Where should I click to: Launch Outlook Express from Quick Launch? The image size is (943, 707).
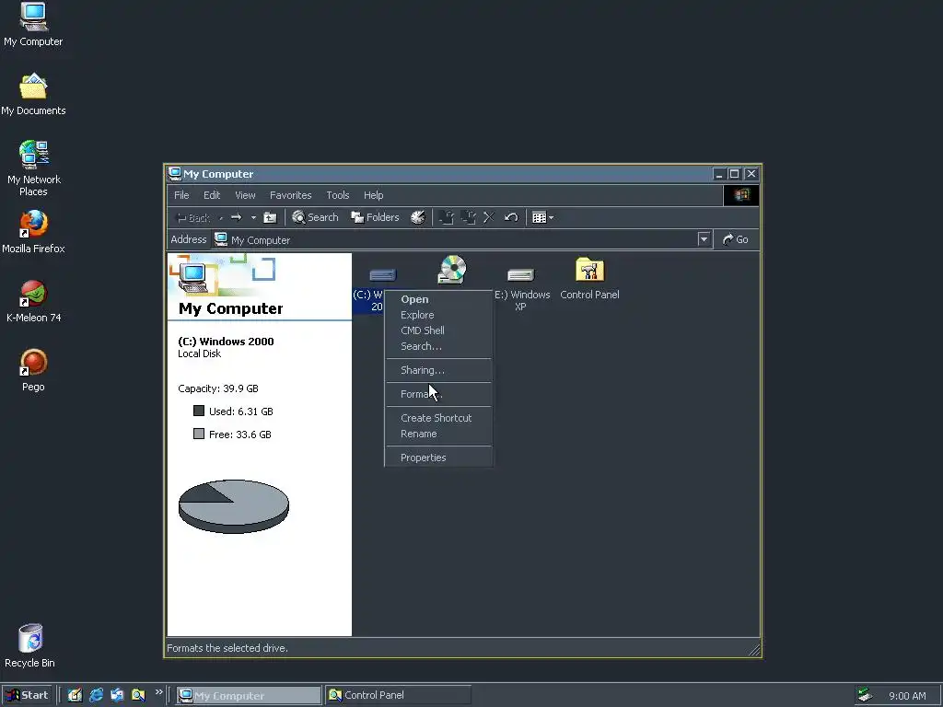(117, 695)
